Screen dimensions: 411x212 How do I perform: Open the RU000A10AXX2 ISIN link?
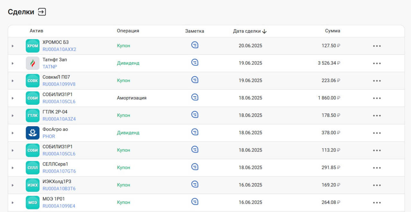tap(59, 49)
